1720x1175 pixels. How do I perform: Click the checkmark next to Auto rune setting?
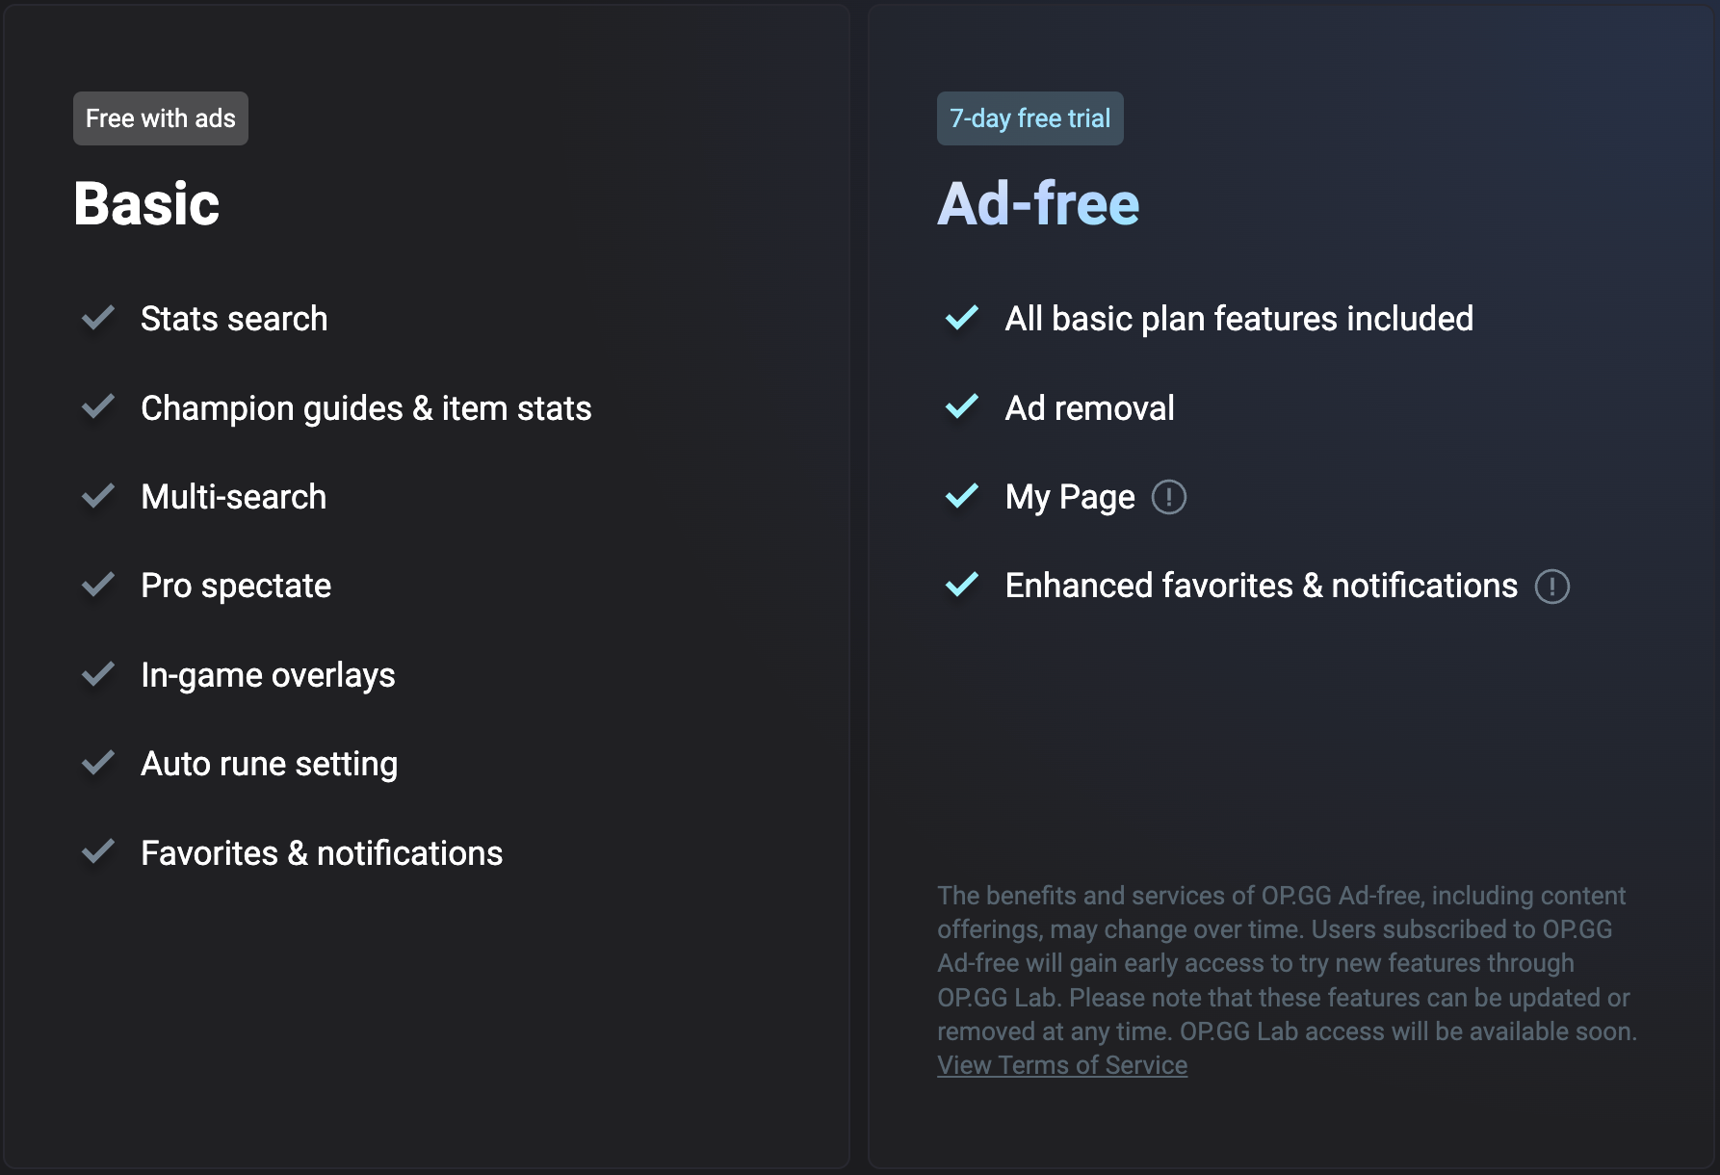click(98, 763)
